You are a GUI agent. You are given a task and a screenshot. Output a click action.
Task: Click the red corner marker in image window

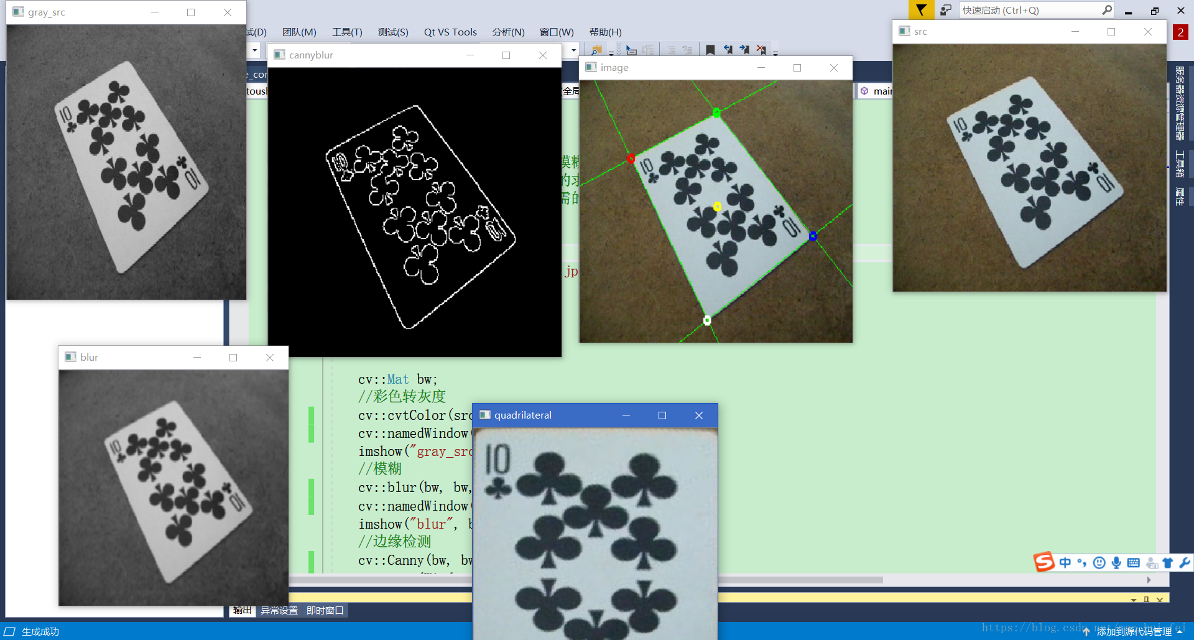[x=631, y=159]
